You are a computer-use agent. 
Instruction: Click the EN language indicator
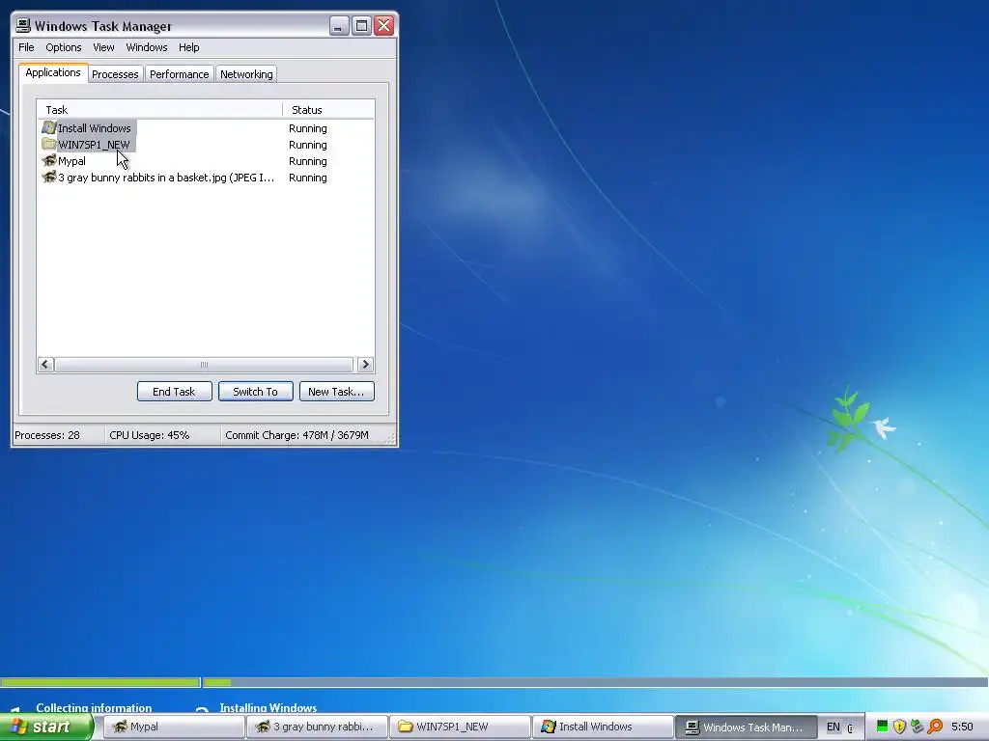click(834, 727)
